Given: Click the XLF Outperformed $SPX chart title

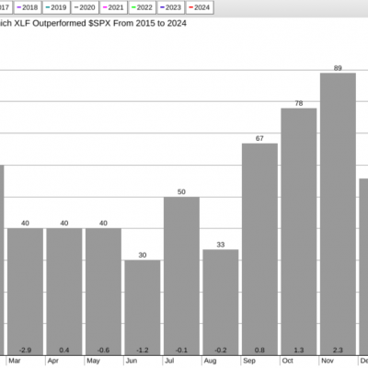Looking at the screenshot, I should 93,24.
